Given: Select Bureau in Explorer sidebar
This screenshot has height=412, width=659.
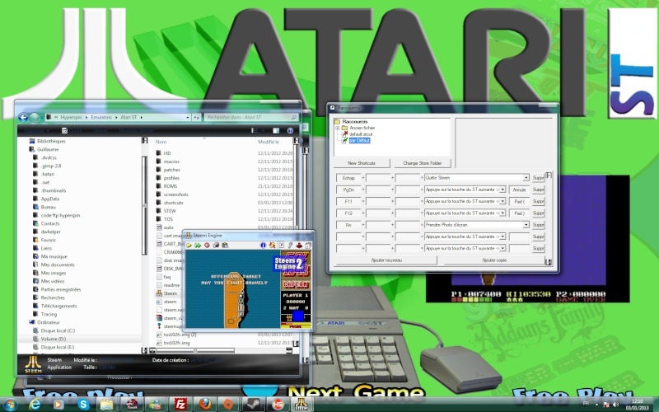Looking at the screenshot, I should [48, 208].
